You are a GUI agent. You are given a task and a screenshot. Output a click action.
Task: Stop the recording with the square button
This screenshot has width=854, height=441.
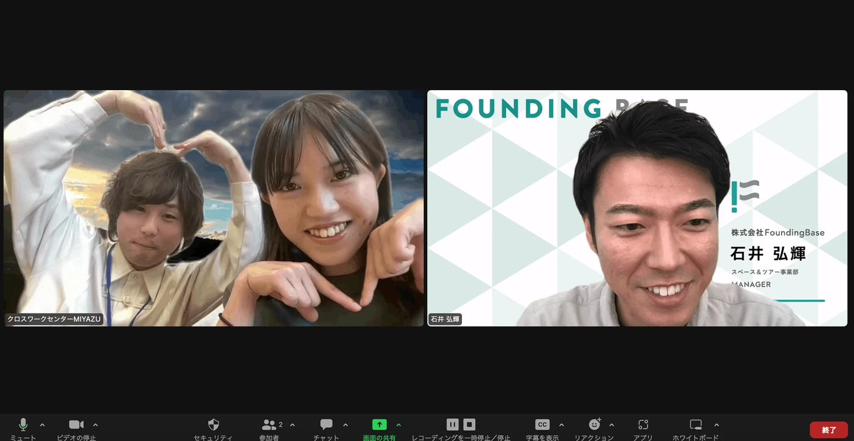pos(470,424)
